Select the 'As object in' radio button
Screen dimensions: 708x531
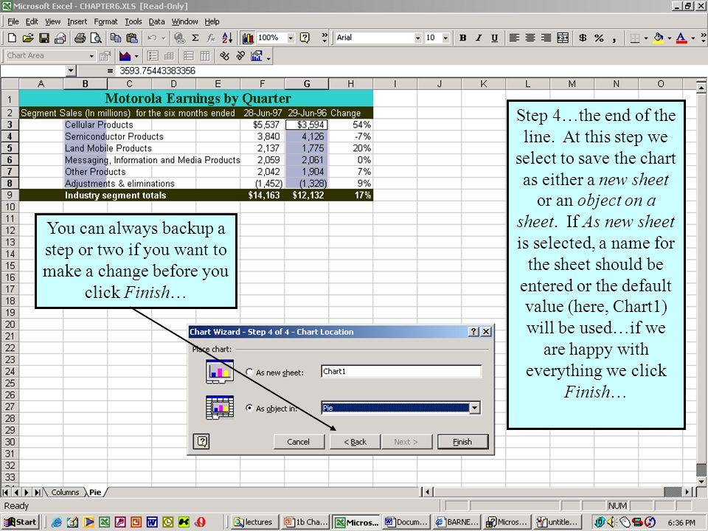249,408
